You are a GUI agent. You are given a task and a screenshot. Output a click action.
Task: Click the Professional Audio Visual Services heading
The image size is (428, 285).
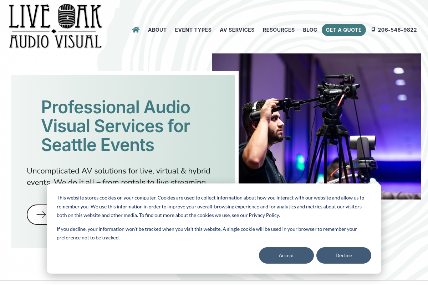click(116, 126)
